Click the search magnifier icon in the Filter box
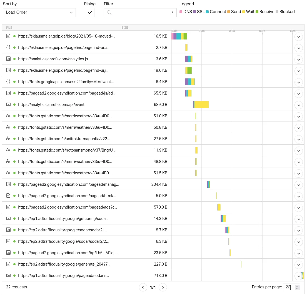Viewport: 307px width, 297px height. (x=109, y=13)
